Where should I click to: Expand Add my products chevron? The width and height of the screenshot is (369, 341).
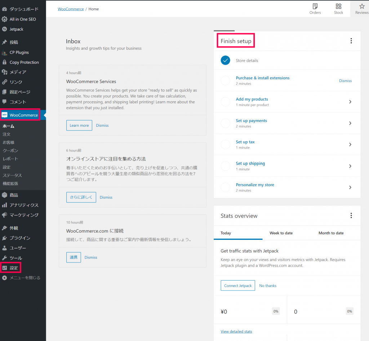click(350, 102)
